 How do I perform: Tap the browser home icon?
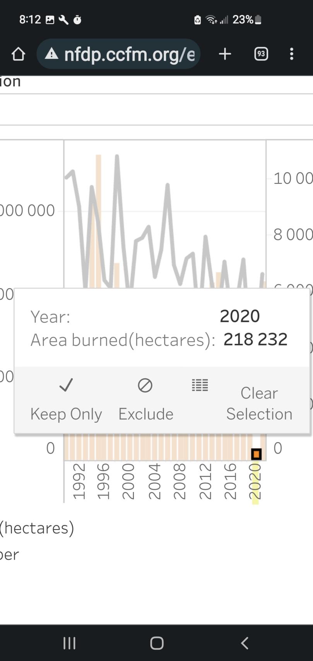tap(18, 54)
